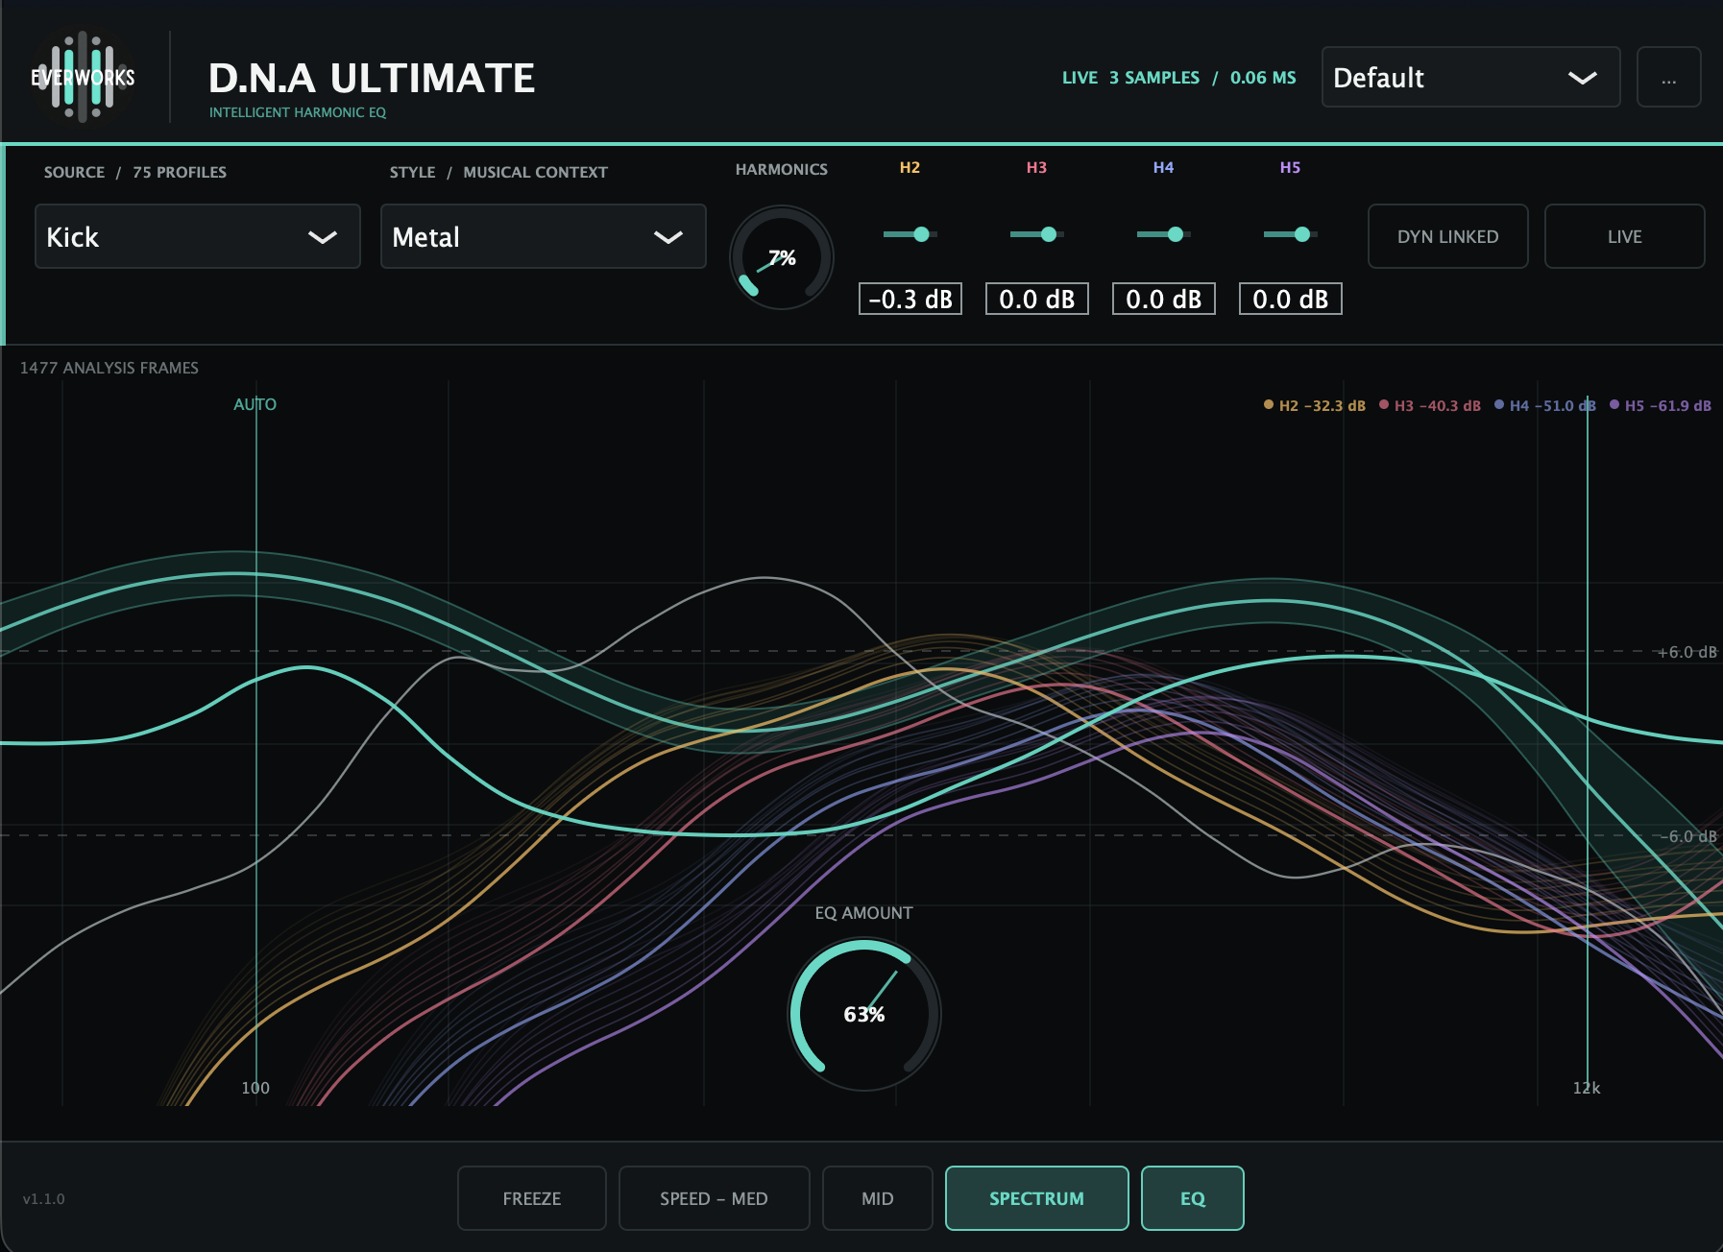The height and width of the screenshot is (1252, 1723).
Task: Click the LIVE 3 SAMPLES latency readout
Action: tap(1178, 78)
